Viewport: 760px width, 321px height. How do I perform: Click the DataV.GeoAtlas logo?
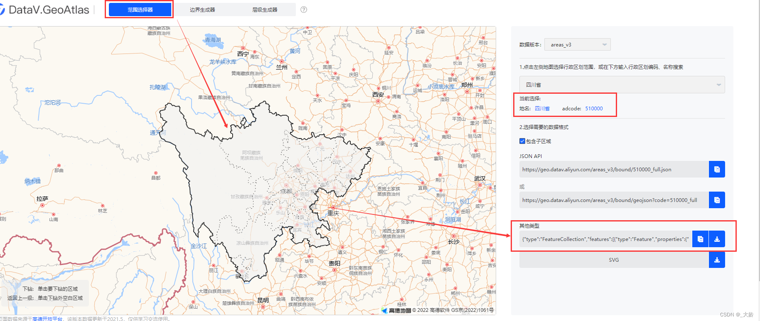[44, 10]
